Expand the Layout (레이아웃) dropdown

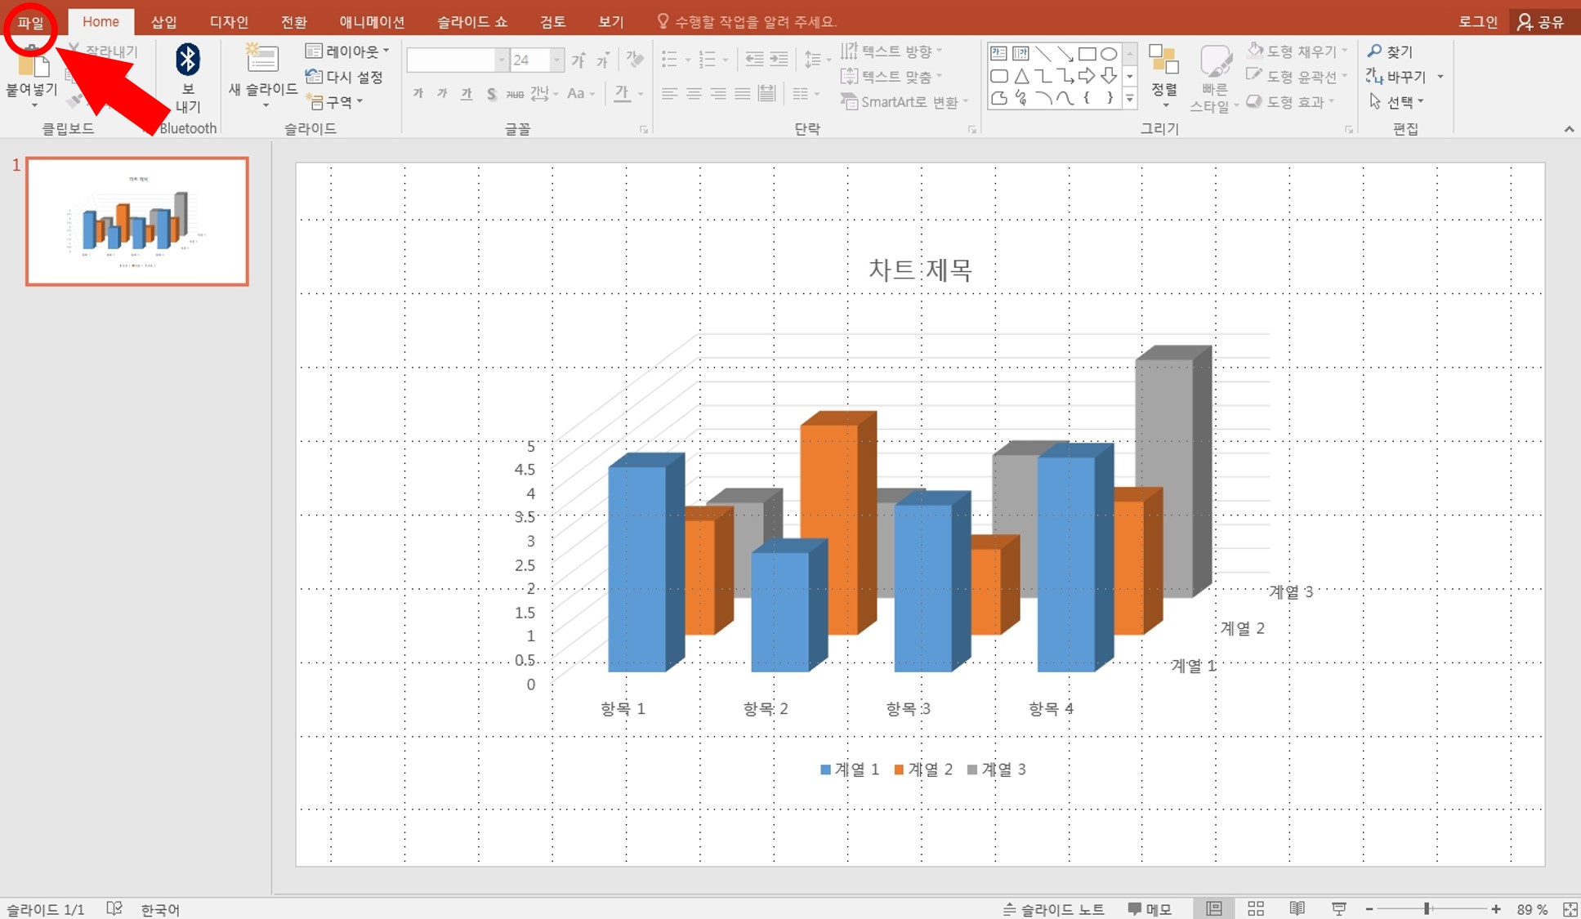347,51
